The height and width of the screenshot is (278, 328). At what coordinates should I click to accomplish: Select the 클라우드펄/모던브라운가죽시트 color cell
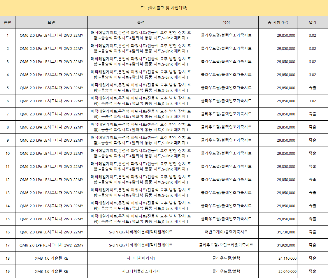tap(226, 245)
